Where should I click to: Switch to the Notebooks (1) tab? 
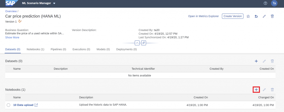click(x=35, y=49)
